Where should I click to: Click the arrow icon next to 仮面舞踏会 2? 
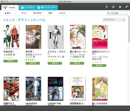point(84,104)
